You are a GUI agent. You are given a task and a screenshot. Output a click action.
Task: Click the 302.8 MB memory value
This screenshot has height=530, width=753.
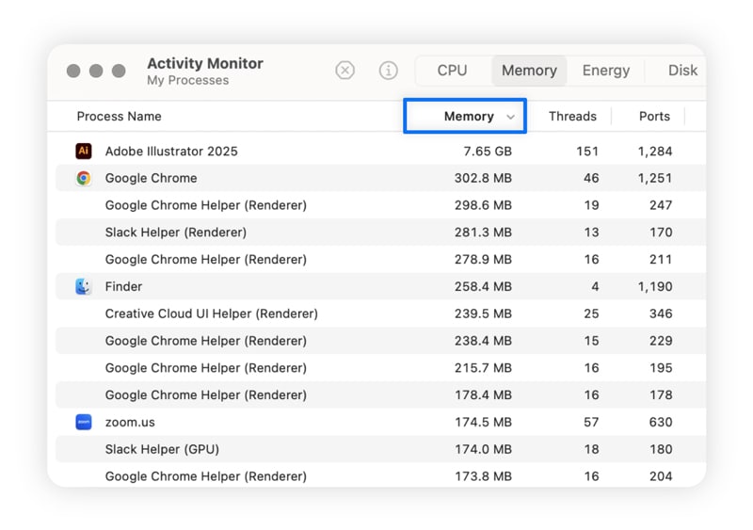click(x=483, y=178)
